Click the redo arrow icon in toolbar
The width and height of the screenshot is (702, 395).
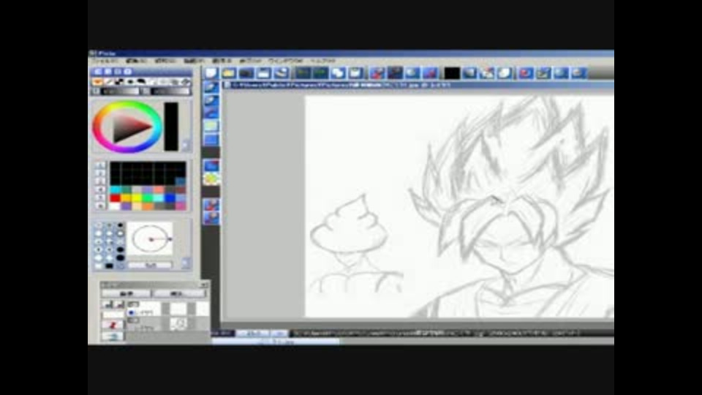coord(320,73)
